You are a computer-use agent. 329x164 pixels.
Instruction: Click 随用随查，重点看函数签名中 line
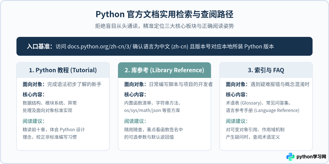coord(154,130)
